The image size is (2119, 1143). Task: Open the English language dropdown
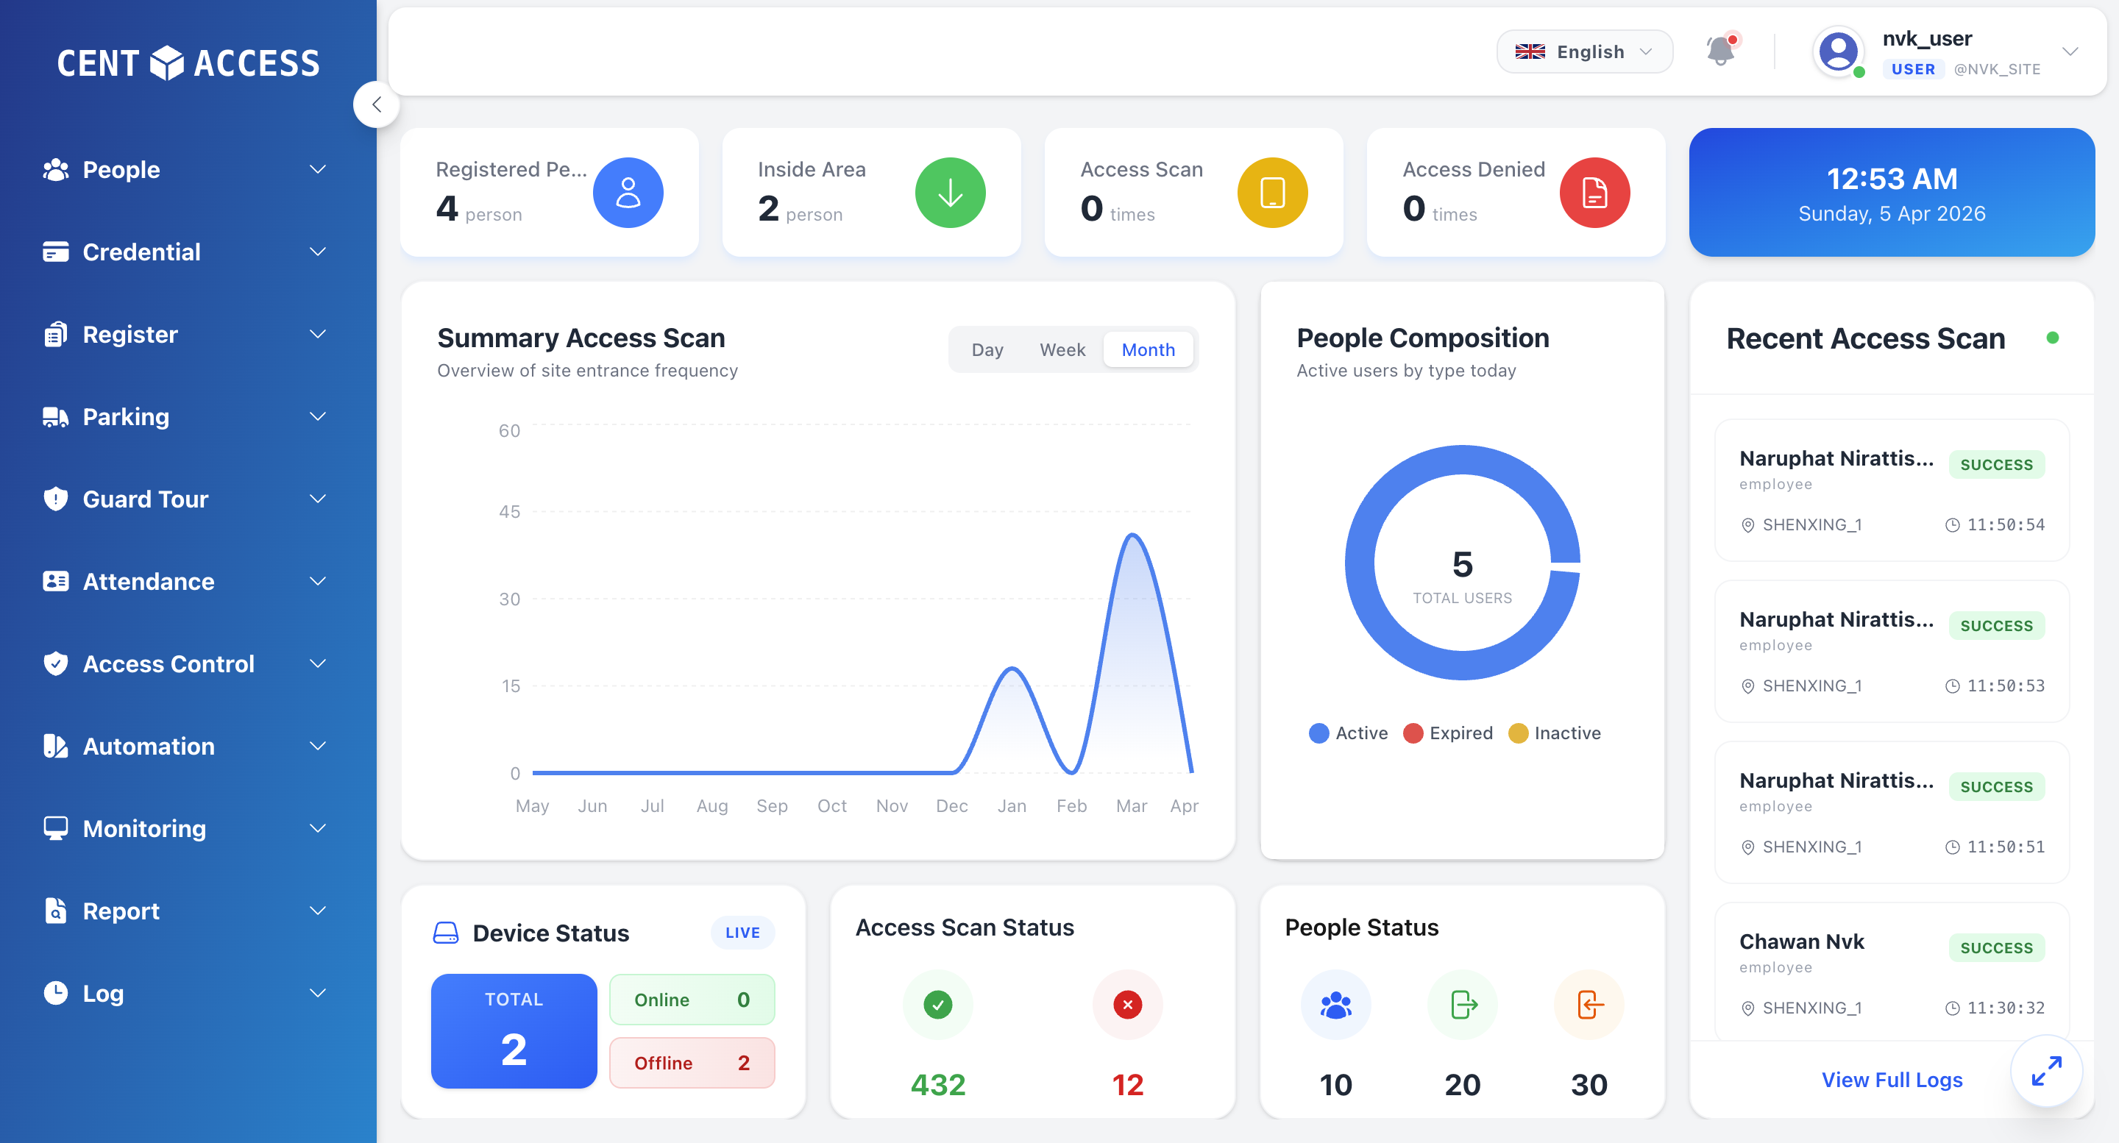coord(1583,51)
